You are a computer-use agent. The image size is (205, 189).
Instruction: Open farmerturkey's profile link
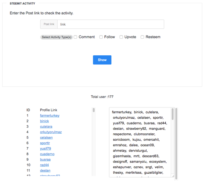tap(50, 115)
